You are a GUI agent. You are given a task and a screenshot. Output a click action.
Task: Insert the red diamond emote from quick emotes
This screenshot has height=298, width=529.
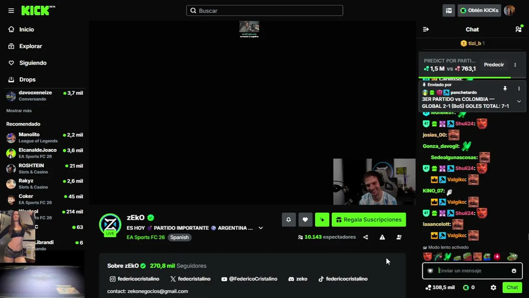(497, 257)
